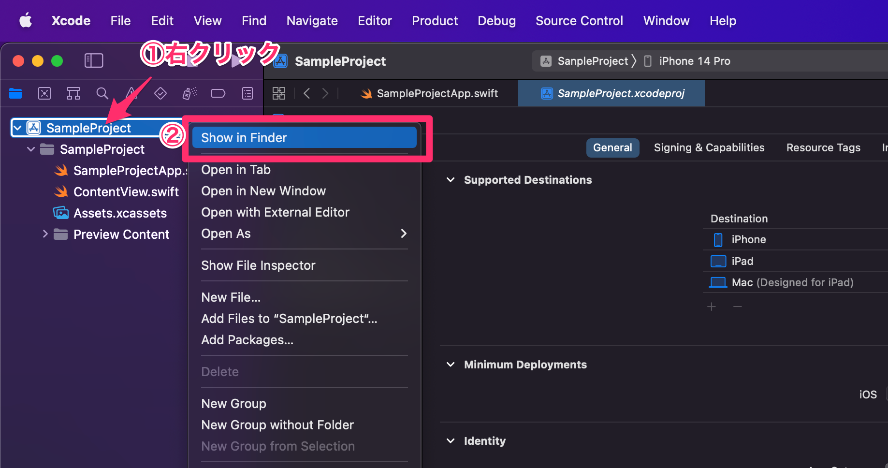Select the Issue navigator warning triangle
Screen dimensions: 888x468
click(131, 93)
